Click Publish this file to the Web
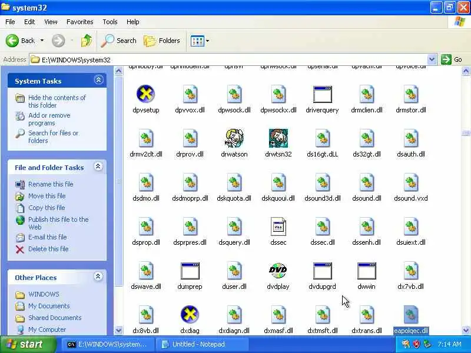471x353 pixels. (58, 223)
